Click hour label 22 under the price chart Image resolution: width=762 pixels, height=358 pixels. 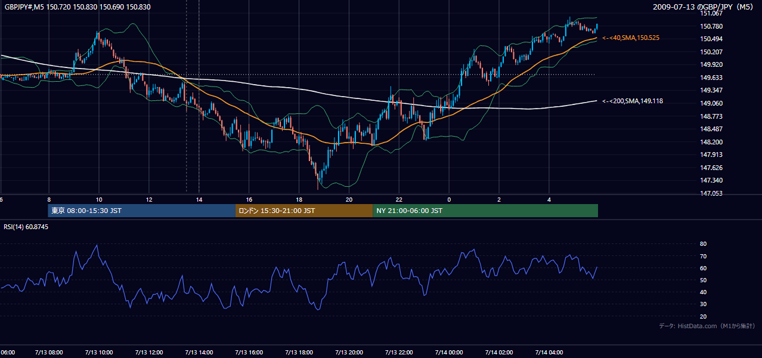[x=399, y=200]
